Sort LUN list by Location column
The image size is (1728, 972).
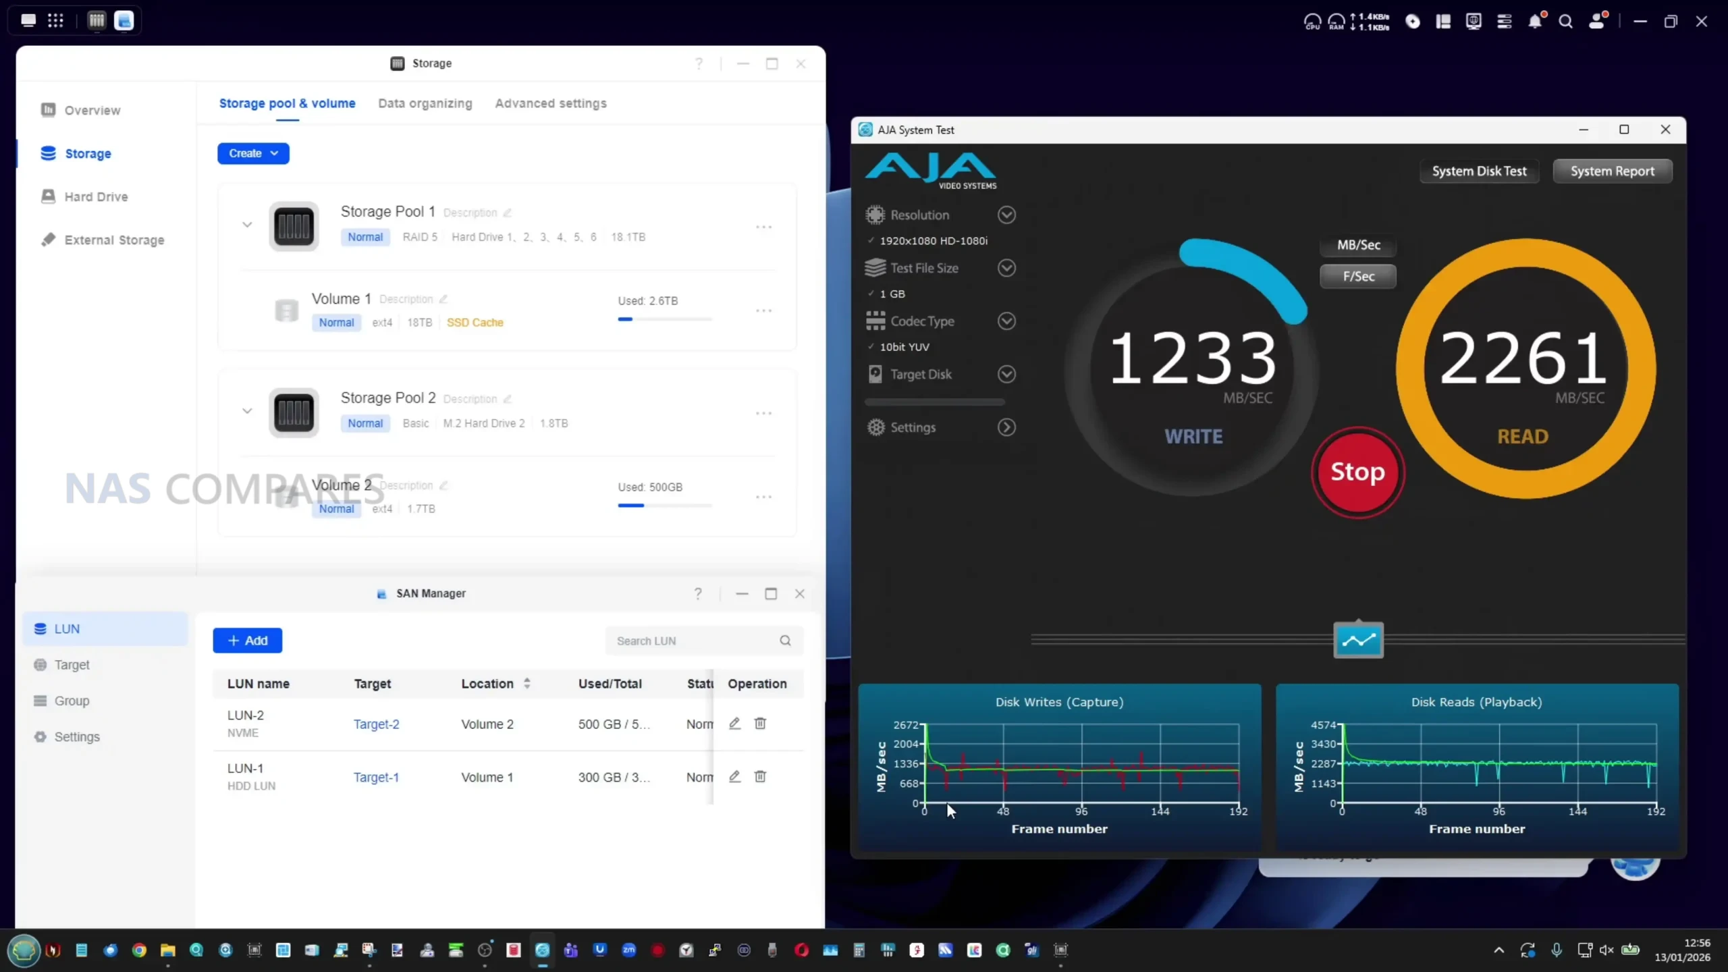point(527,683)
